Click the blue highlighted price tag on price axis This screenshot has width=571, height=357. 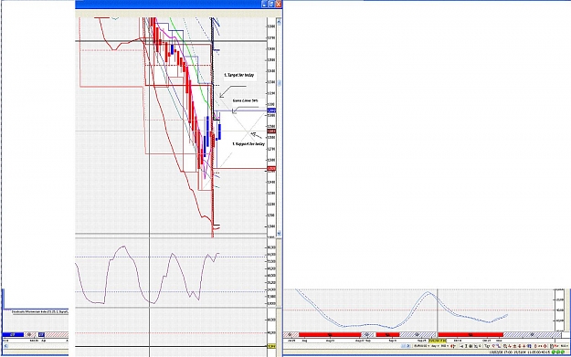[271, 110]
